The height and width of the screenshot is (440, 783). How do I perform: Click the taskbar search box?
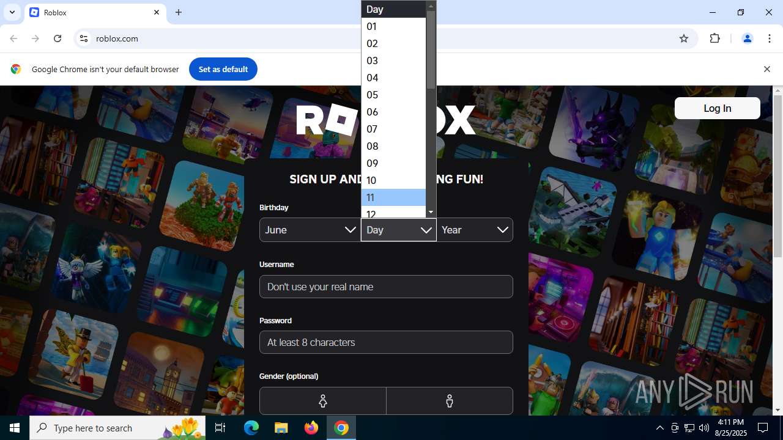coord(117,428)
